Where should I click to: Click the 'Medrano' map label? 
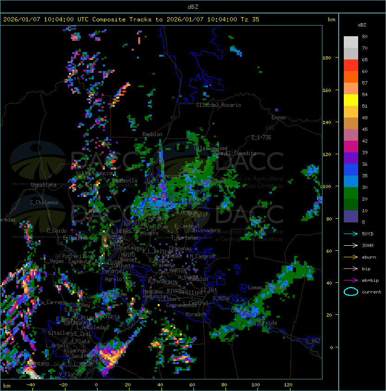153,292
